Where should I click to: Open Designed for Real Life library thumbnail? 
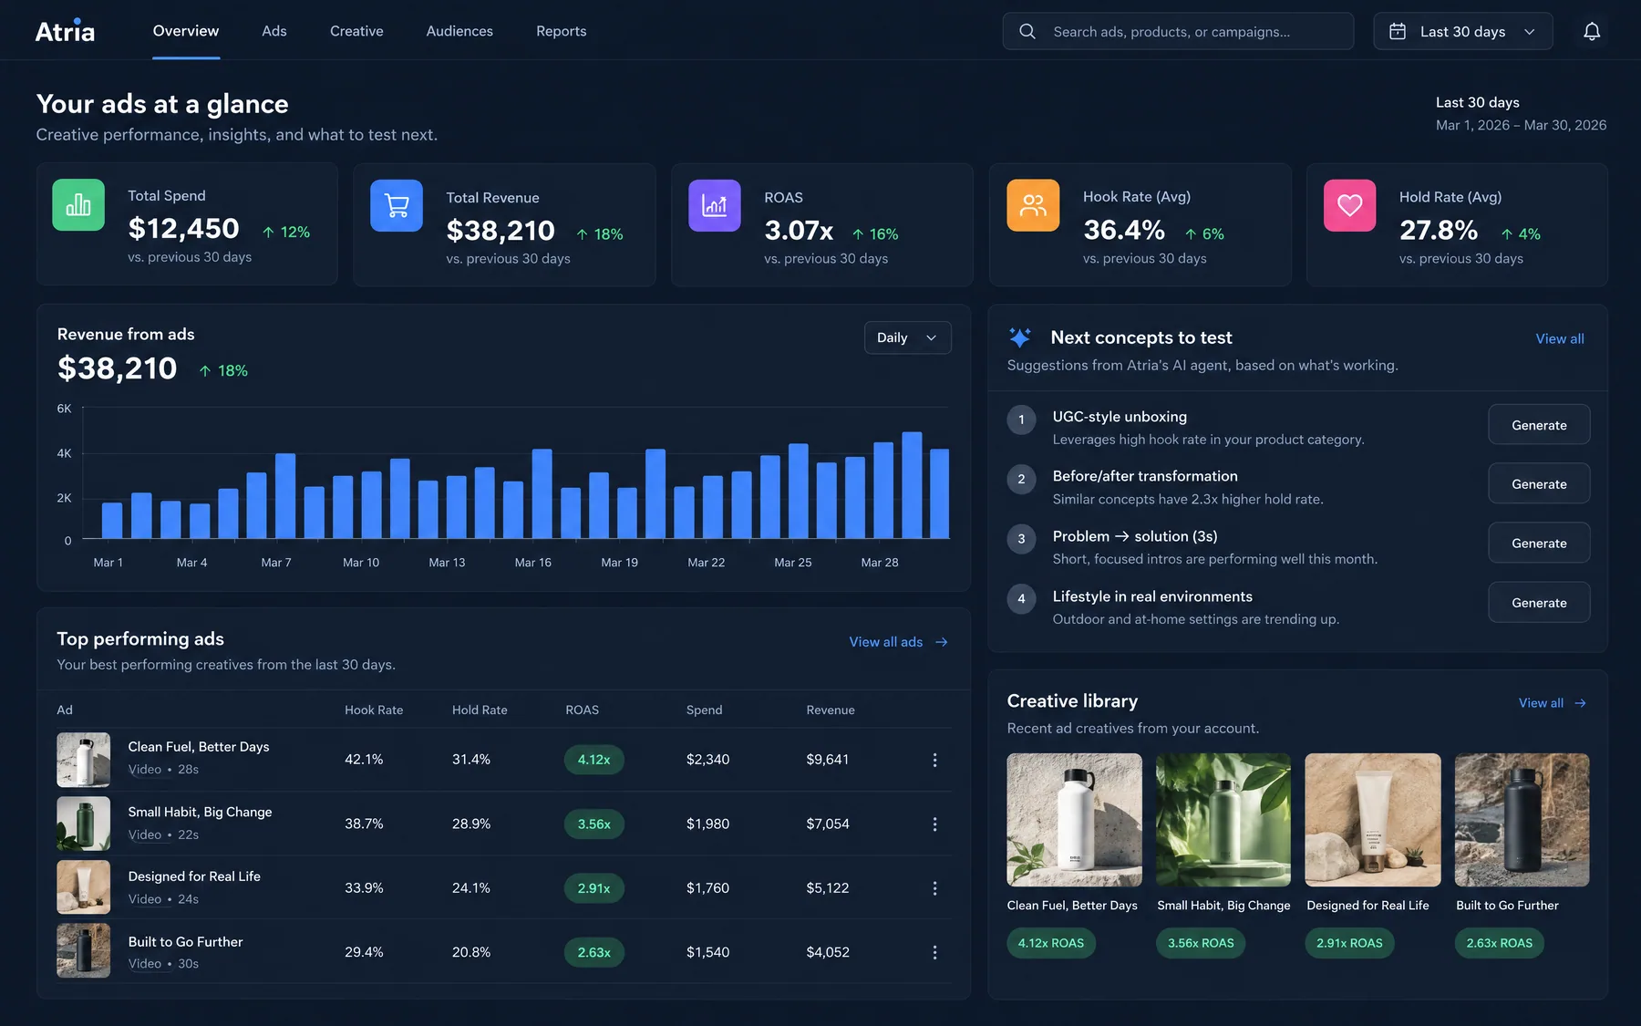pyautogui.click(x=1373, y=820)
